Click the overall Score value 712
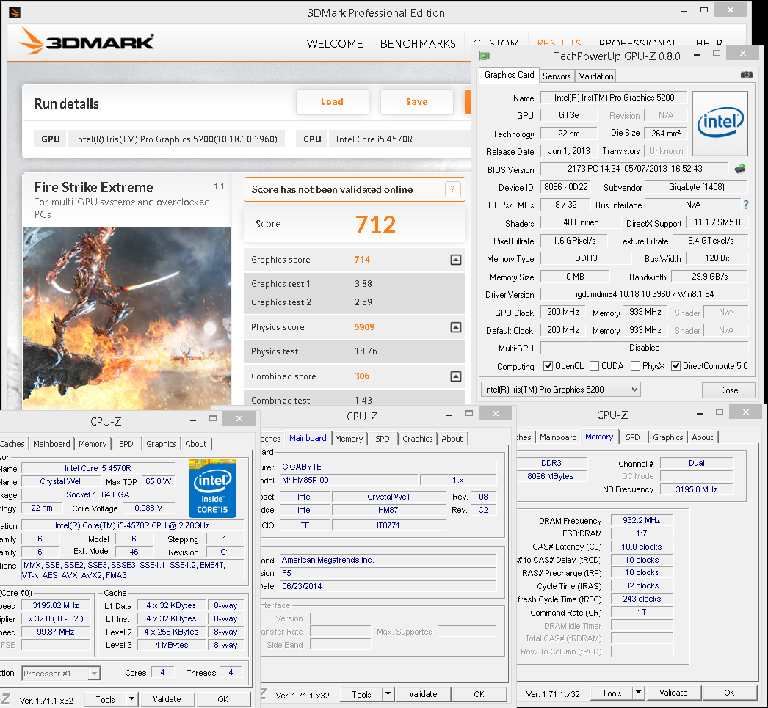768x708 pixels. click(x=375, y=225)
